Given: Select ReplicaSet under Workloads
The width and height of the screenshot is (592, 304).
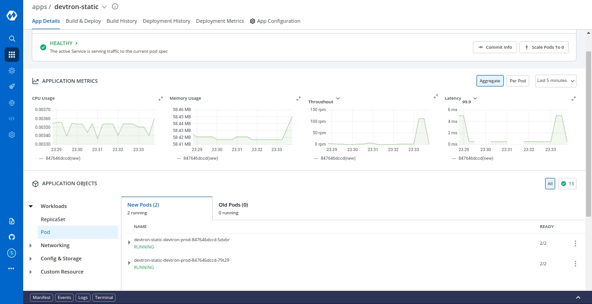Looking at the screenshot, I should pos(53,219).
